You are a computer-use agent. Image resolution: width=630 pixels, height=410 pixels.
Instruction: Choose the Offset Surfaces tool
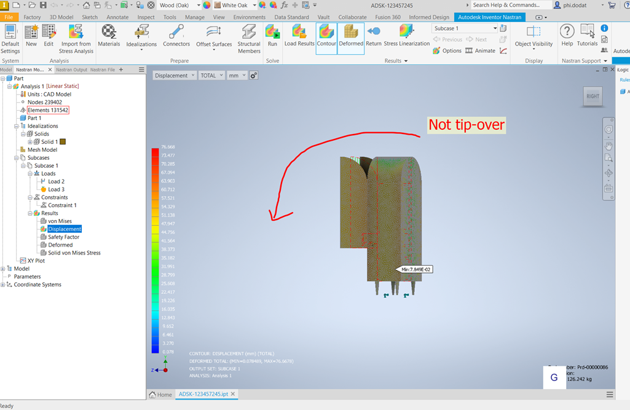214,37
